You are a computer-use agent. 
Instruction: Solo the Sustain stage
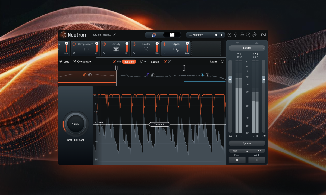170,62
